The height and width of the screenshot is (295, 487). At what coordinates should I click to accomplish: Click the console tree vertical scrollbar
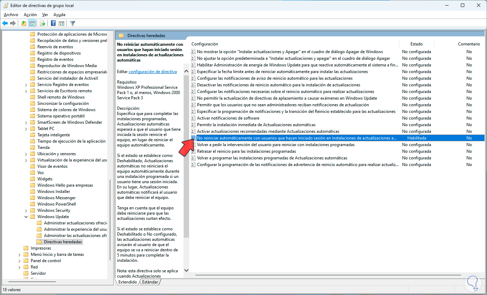[x=110, y=220]
